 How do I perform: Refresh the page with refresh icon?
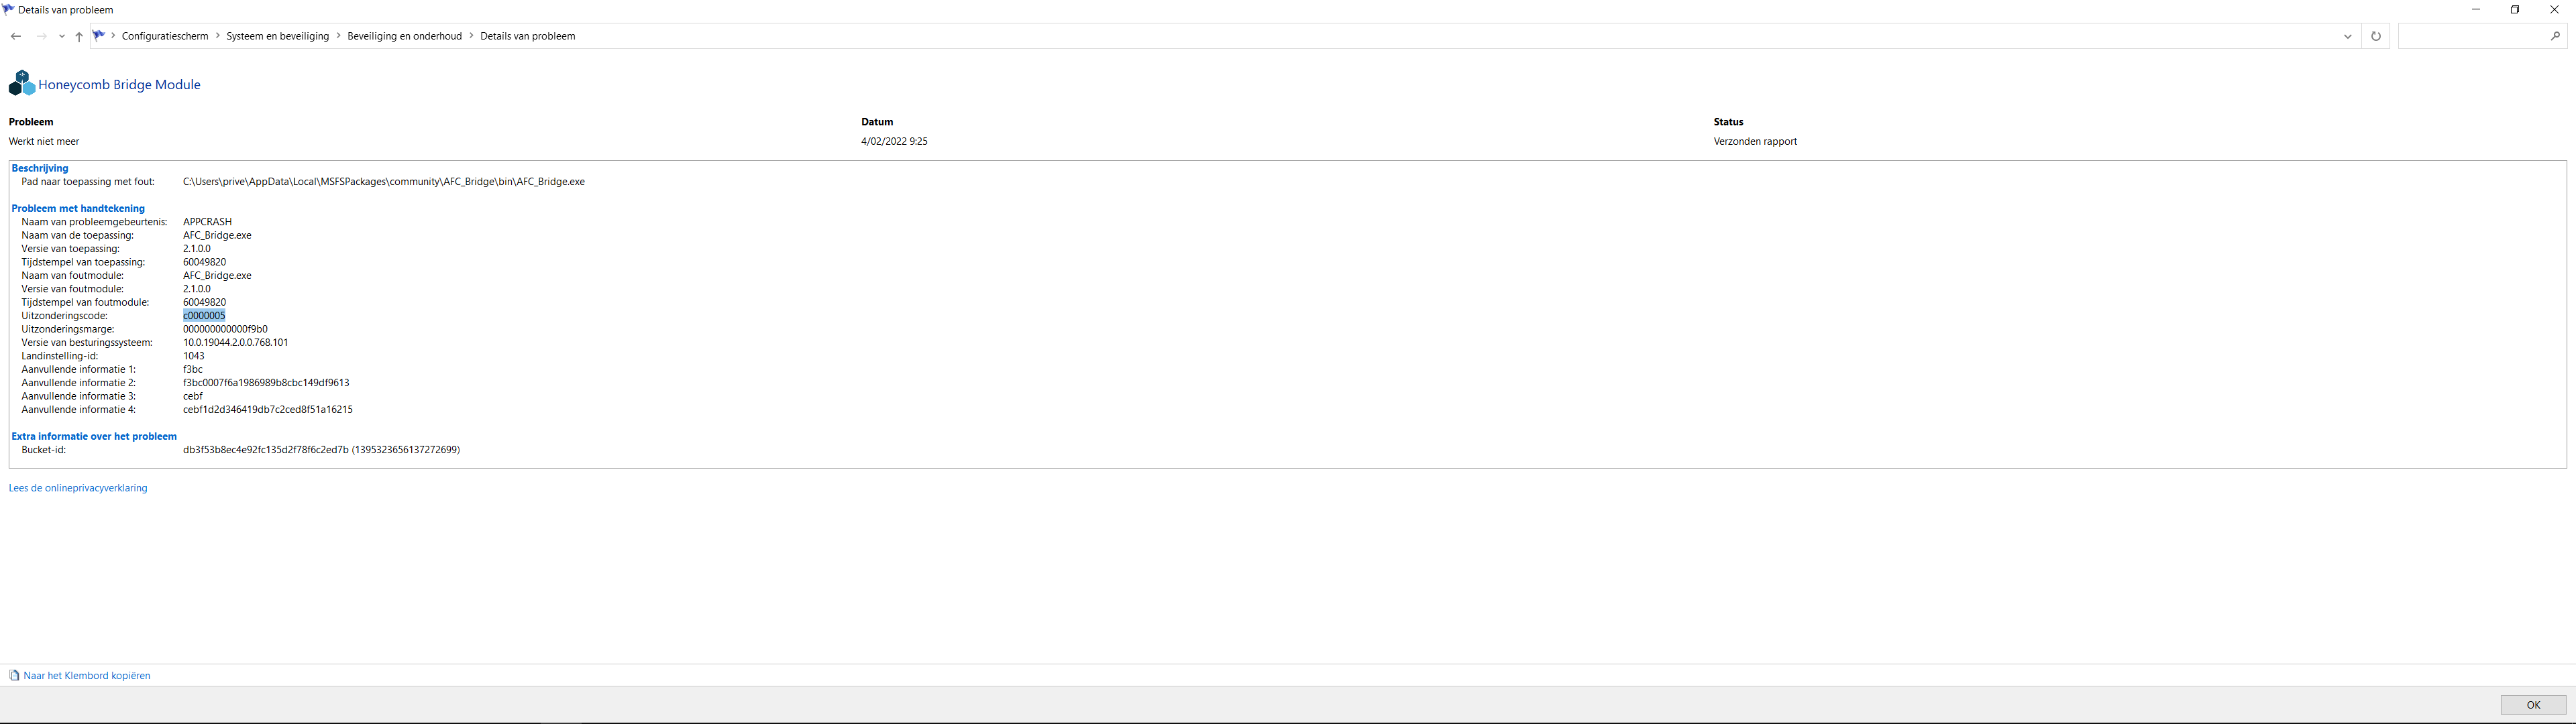point(2376,36)
